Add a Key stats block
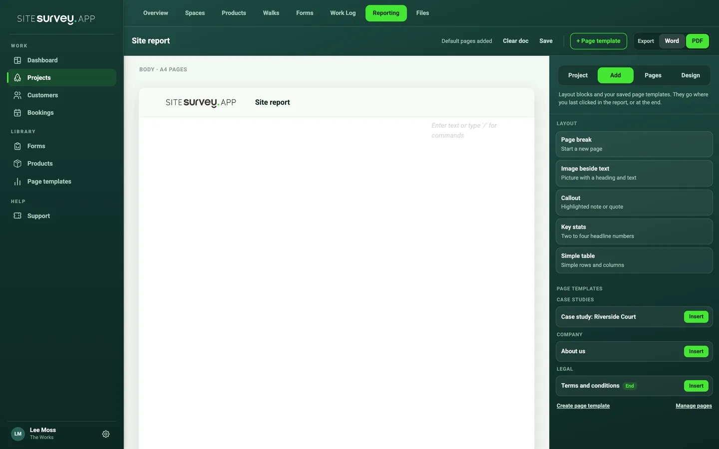This screenshot has height=449, width=719. click(x=634, y=231)
